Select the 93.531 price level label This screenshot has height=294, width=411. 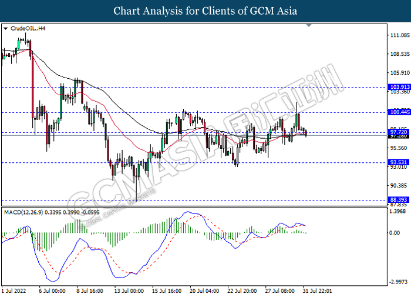pyautogui.click(x=399, y=162)
